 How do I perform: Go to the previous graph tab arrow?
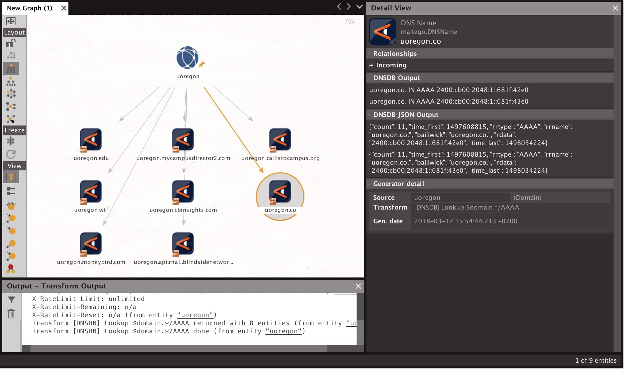pyautogui.click(x=339, y=6)
